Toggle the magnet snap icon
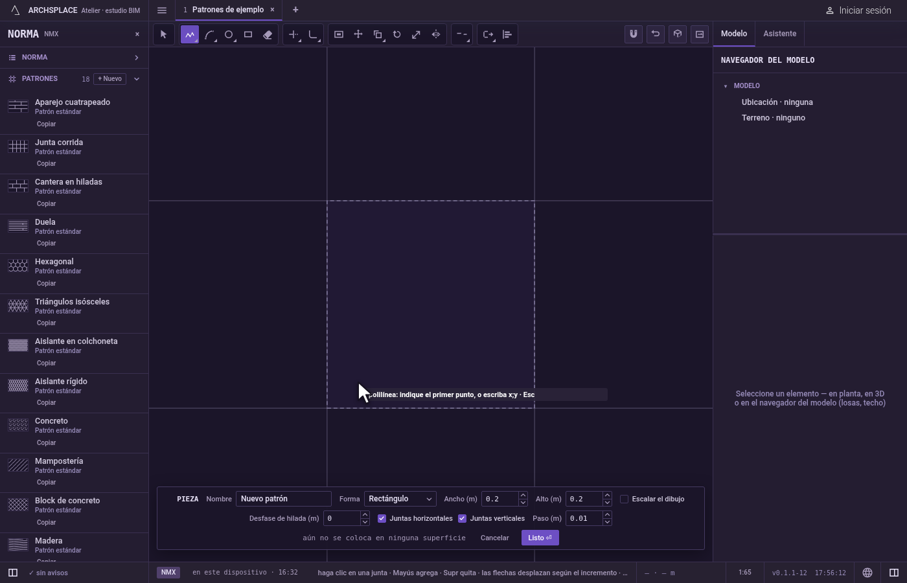This screenshot has height=583, width=907. (x=634, y=34)
